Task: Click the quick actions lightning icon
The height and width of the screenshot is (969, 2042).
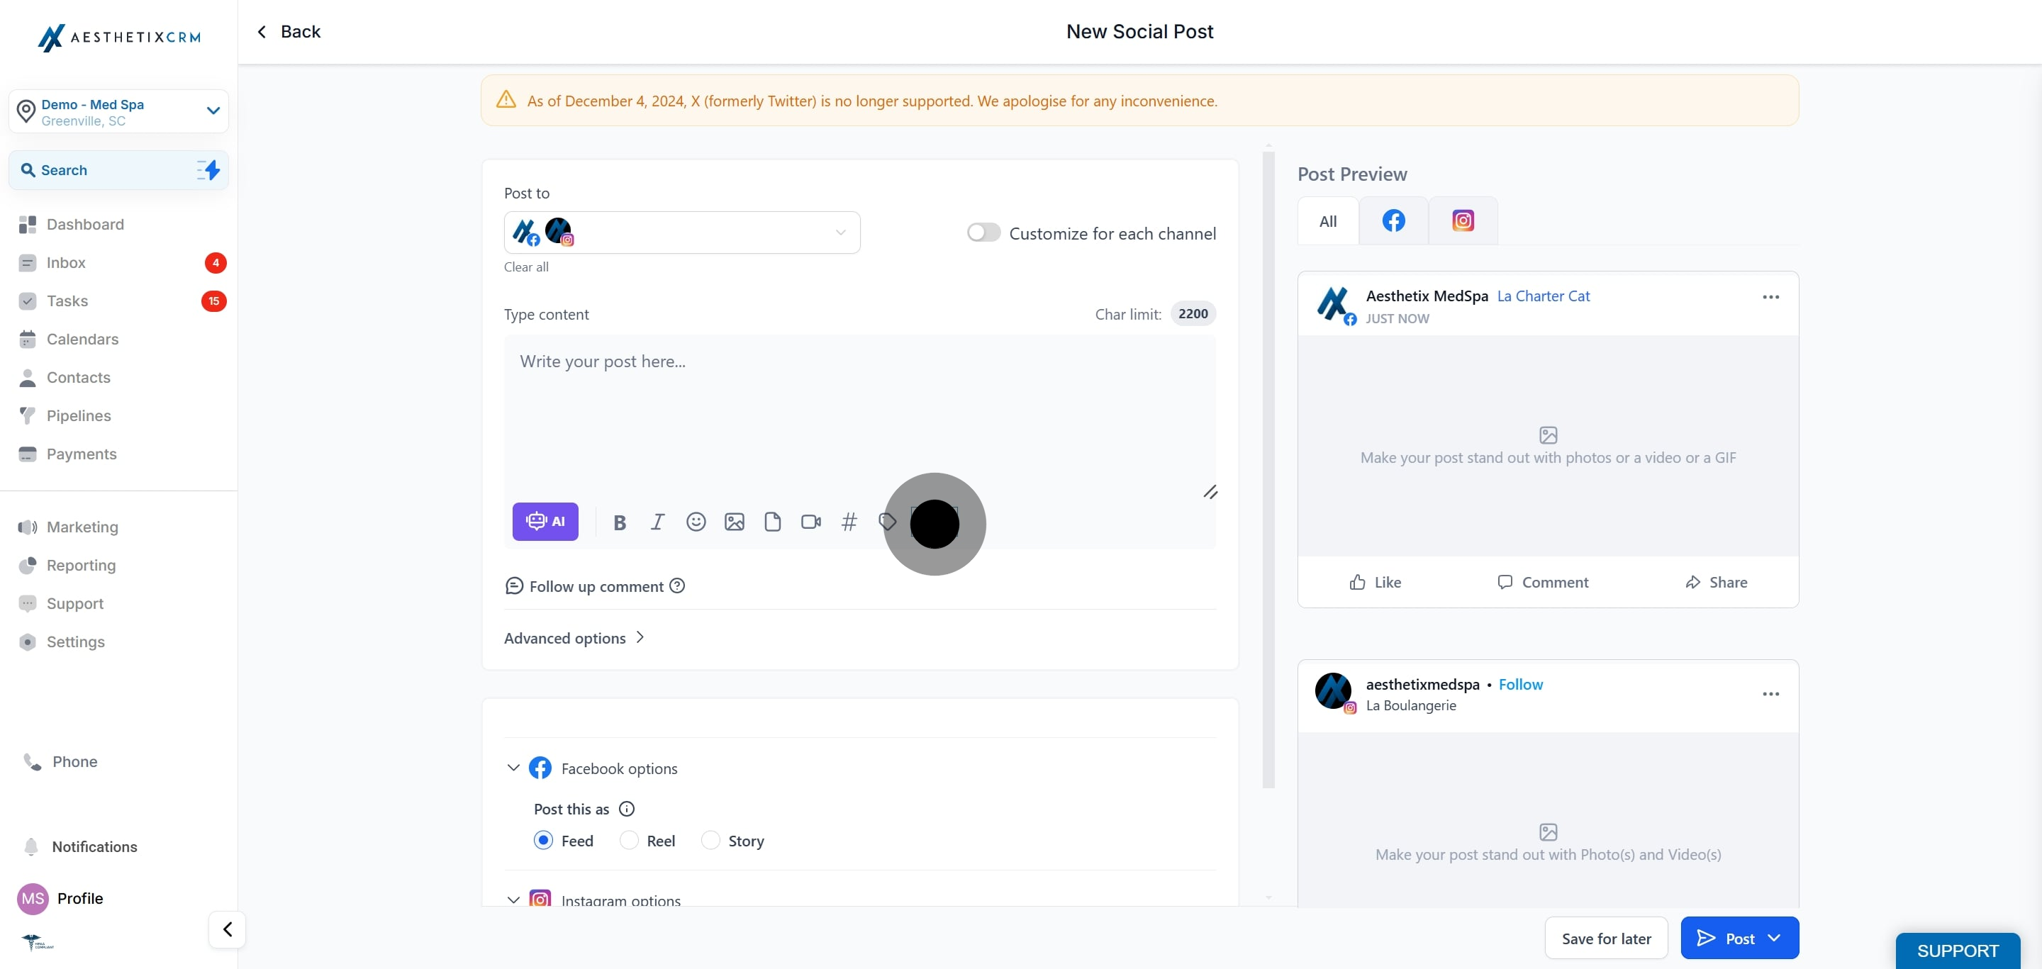Action: tap(208, 169)
